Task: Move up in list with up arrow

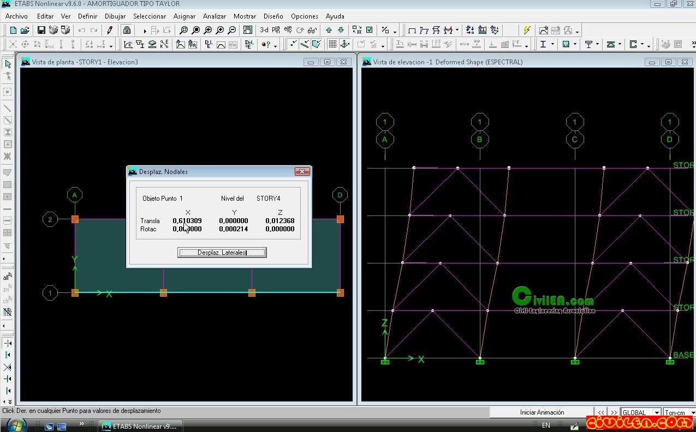Action: tap(329, 31)
